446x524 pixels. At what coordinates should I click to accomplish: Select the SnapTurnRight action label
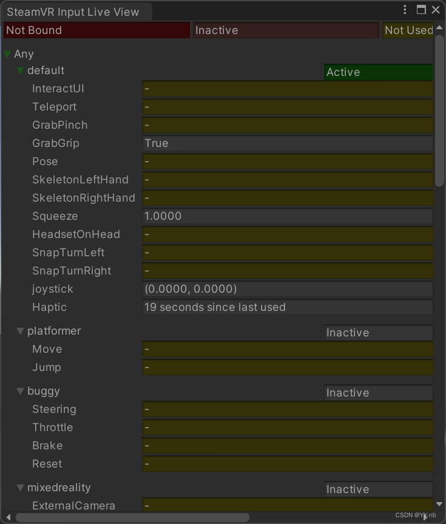(72, 271)
